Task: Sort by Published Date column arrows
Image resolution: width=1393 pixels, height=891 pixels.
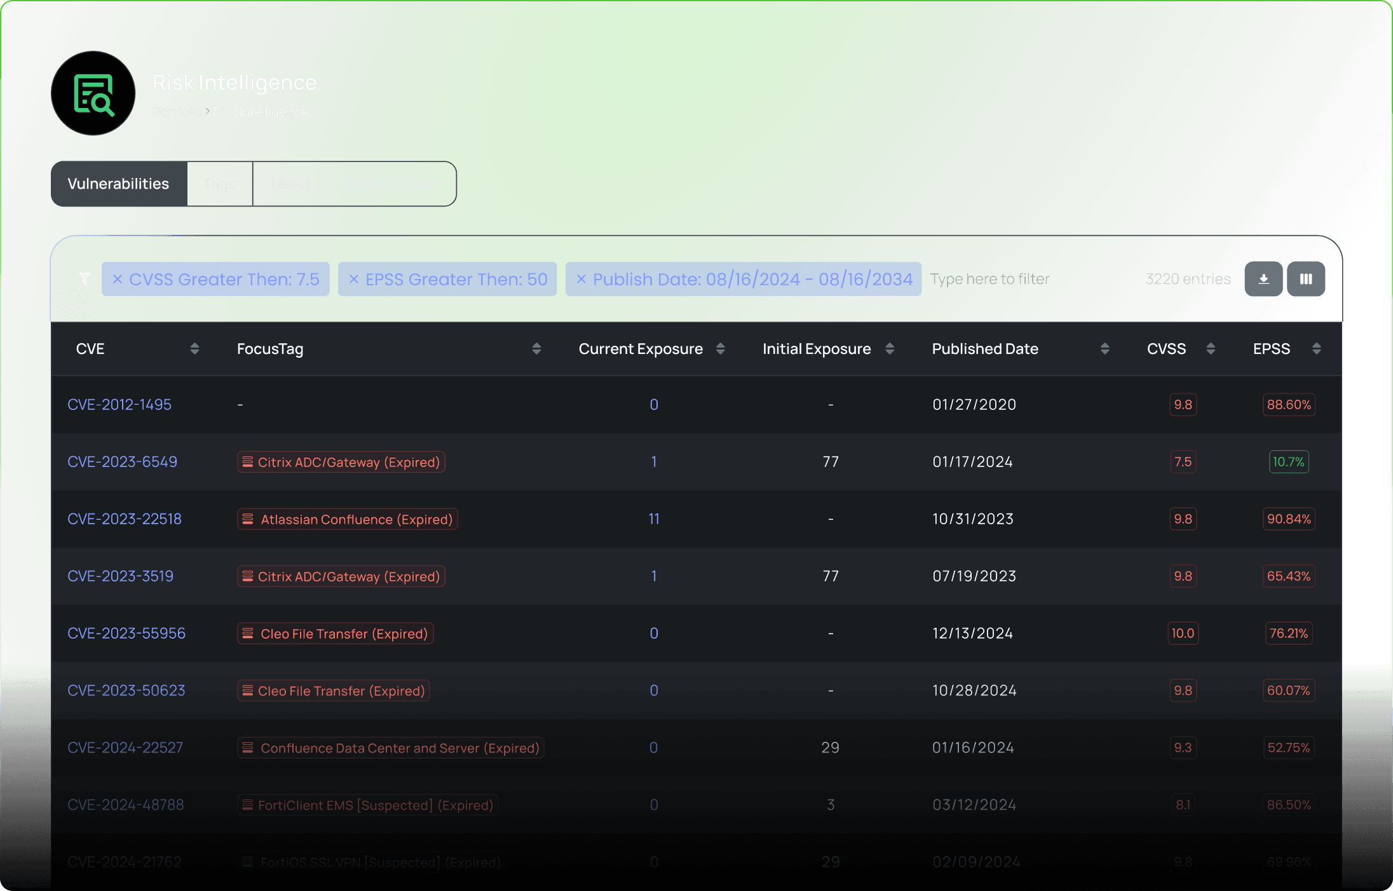Action: pos(1104,349)
